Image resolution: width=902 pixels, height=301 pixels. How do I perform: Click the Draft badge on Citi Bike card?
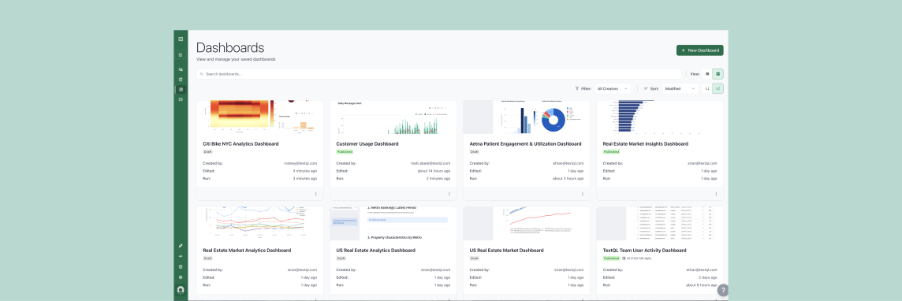pyautogui.click(x=207, y=151)
